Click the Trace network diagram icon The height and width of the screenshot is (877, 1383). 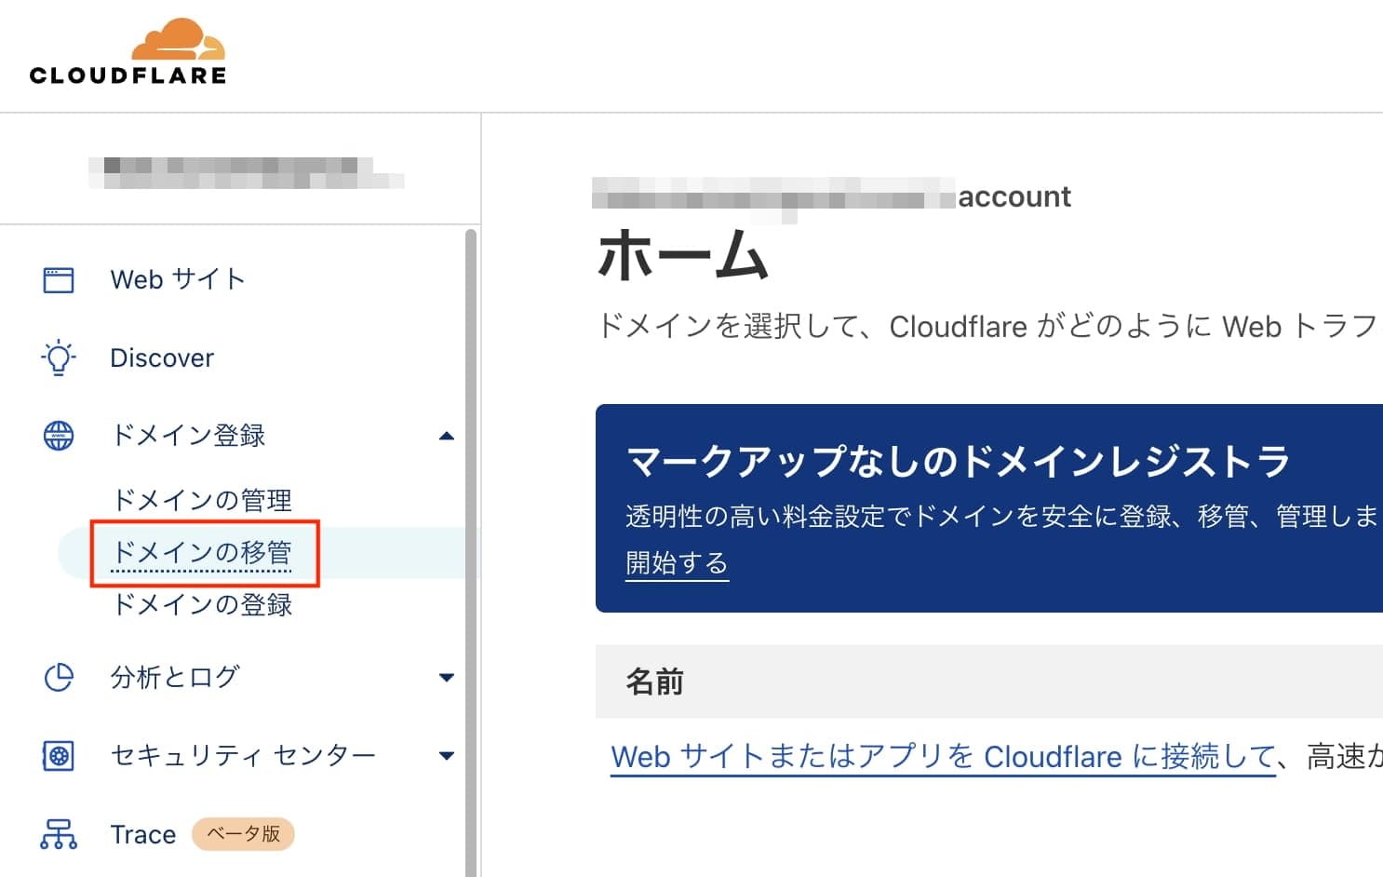click(x=59, y=834)
